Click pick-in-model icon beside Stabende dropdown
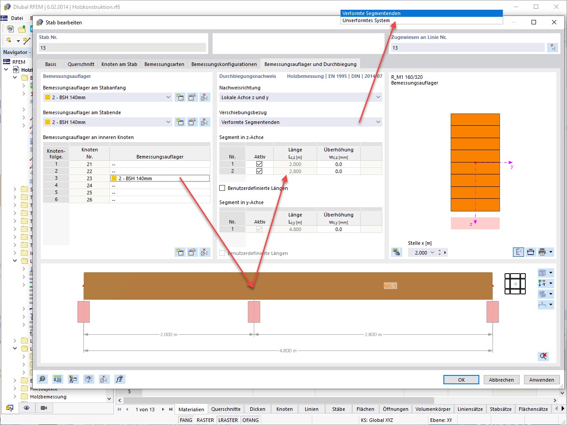 (x=205, y=122)
